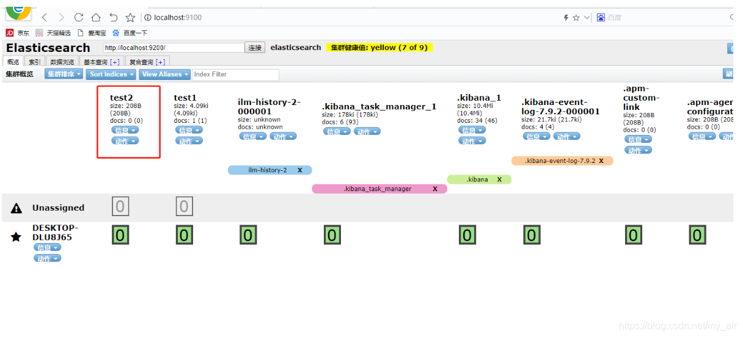Open the 天猫精选 bookmark

(53, 33)
